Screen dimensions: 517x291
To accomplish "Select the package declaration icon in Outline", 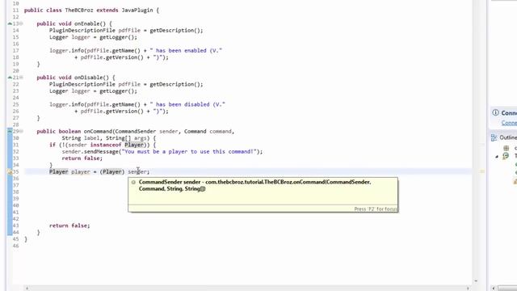I will coord(506,148).
